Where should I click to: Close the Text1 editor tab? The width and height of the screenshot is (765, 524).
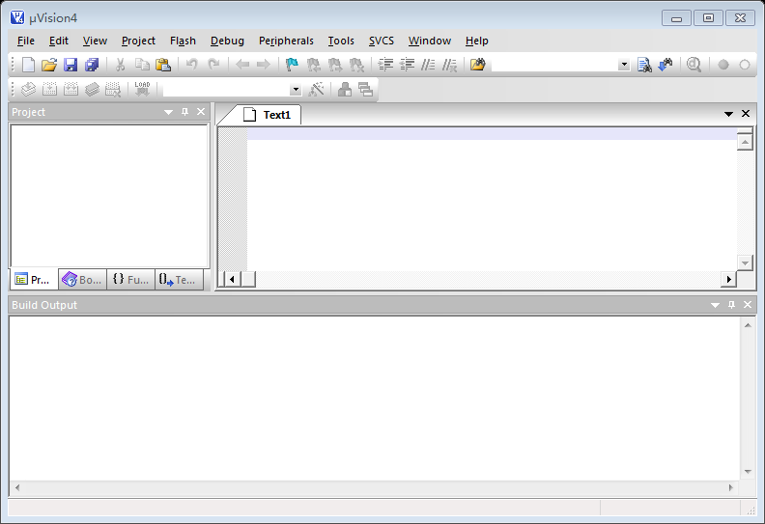click(746, 114)
